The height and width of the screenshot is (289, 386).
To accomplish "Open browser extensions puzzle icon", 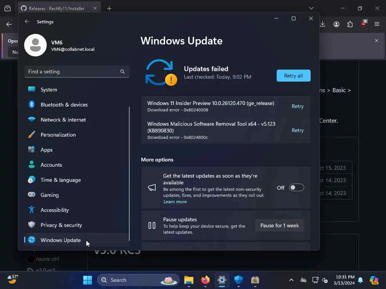I will pos(350,24).
